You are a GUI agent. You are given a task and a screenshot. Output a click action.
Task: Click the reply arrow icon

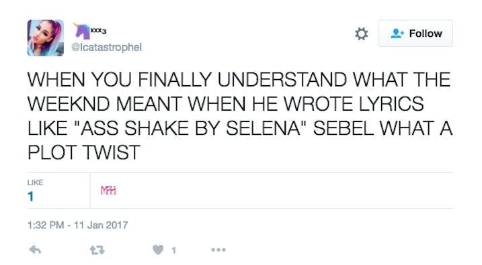pos(35,250)
